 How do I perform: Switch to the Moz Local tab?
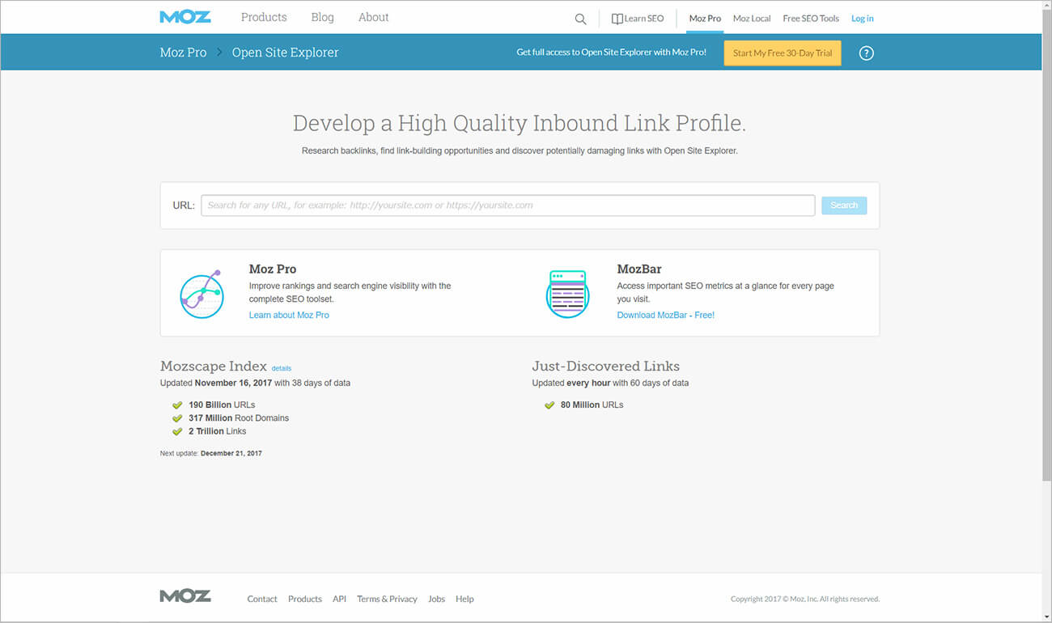click(752, 19)
